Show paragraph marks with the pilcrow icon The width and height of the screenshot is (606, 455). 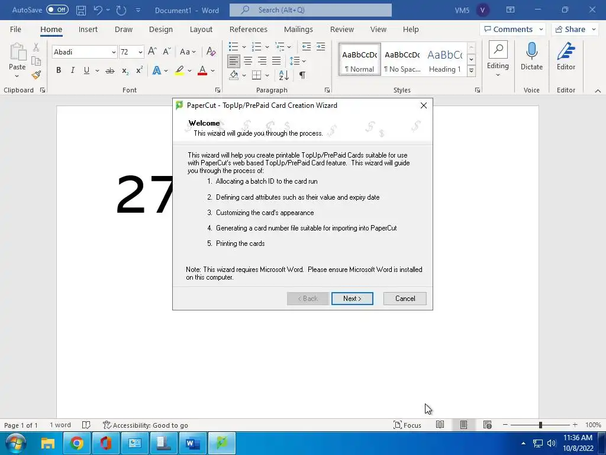pyautogui.click(x=302, y=75)
